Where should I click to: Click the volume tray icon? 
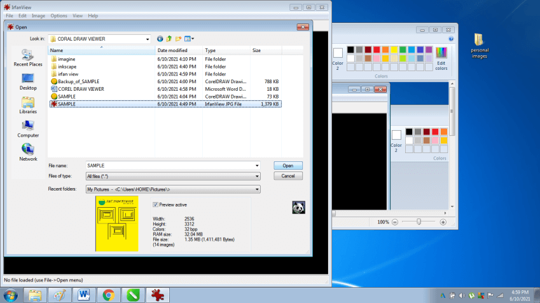click(462, 295)
